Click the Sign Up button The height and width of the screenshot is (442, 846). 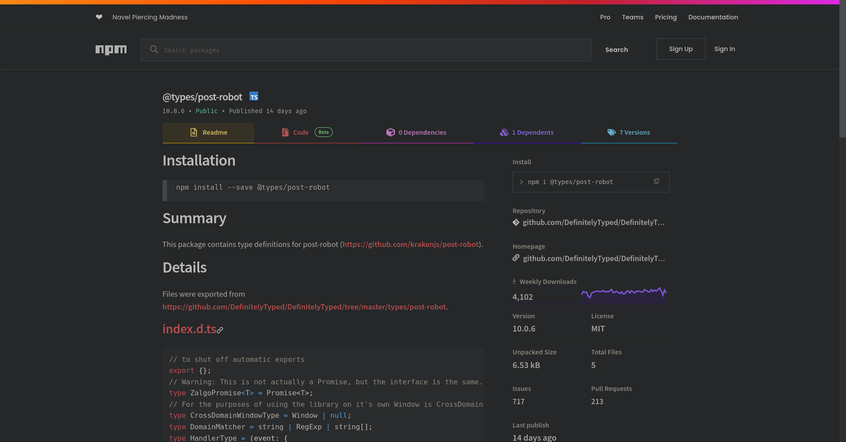[680, 49]
